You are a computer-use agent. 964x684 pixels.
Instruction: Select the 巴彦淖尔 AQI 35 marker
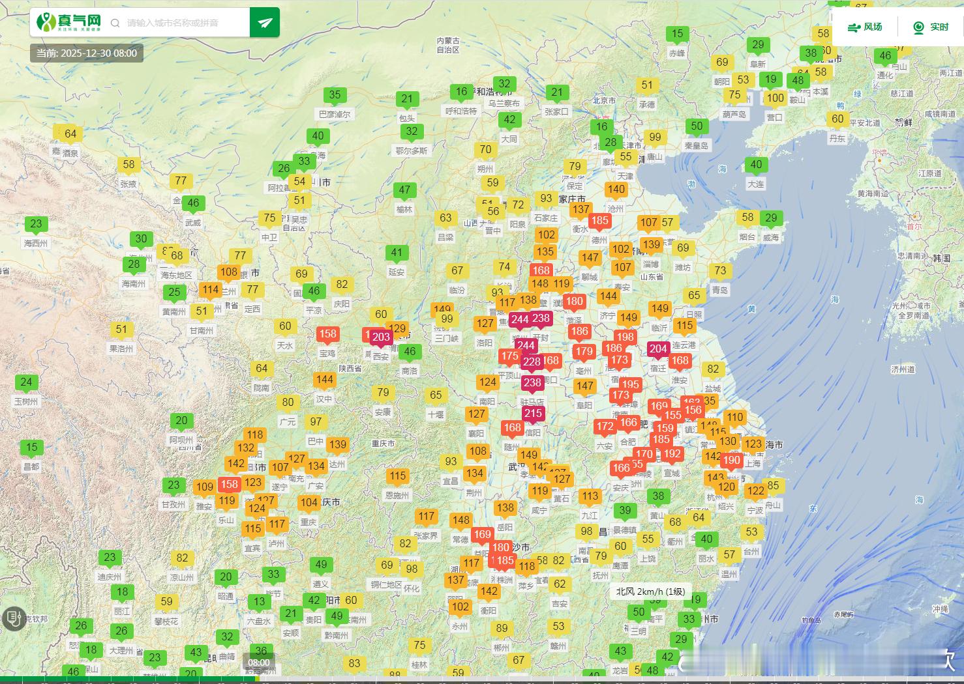[335, 96]
